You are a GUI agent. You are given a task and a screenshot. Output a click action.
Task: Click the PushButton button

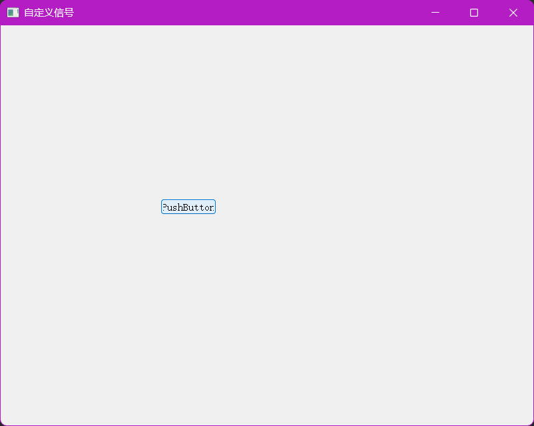[x=188, y=207]
